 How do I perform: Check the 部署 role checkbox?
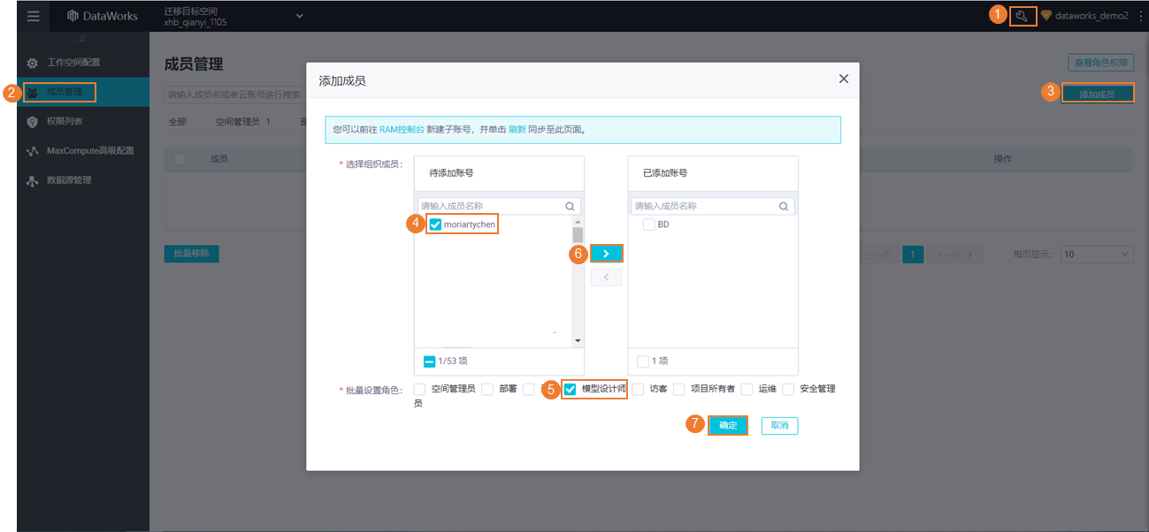pyautogui.click(x=487, y=389)
